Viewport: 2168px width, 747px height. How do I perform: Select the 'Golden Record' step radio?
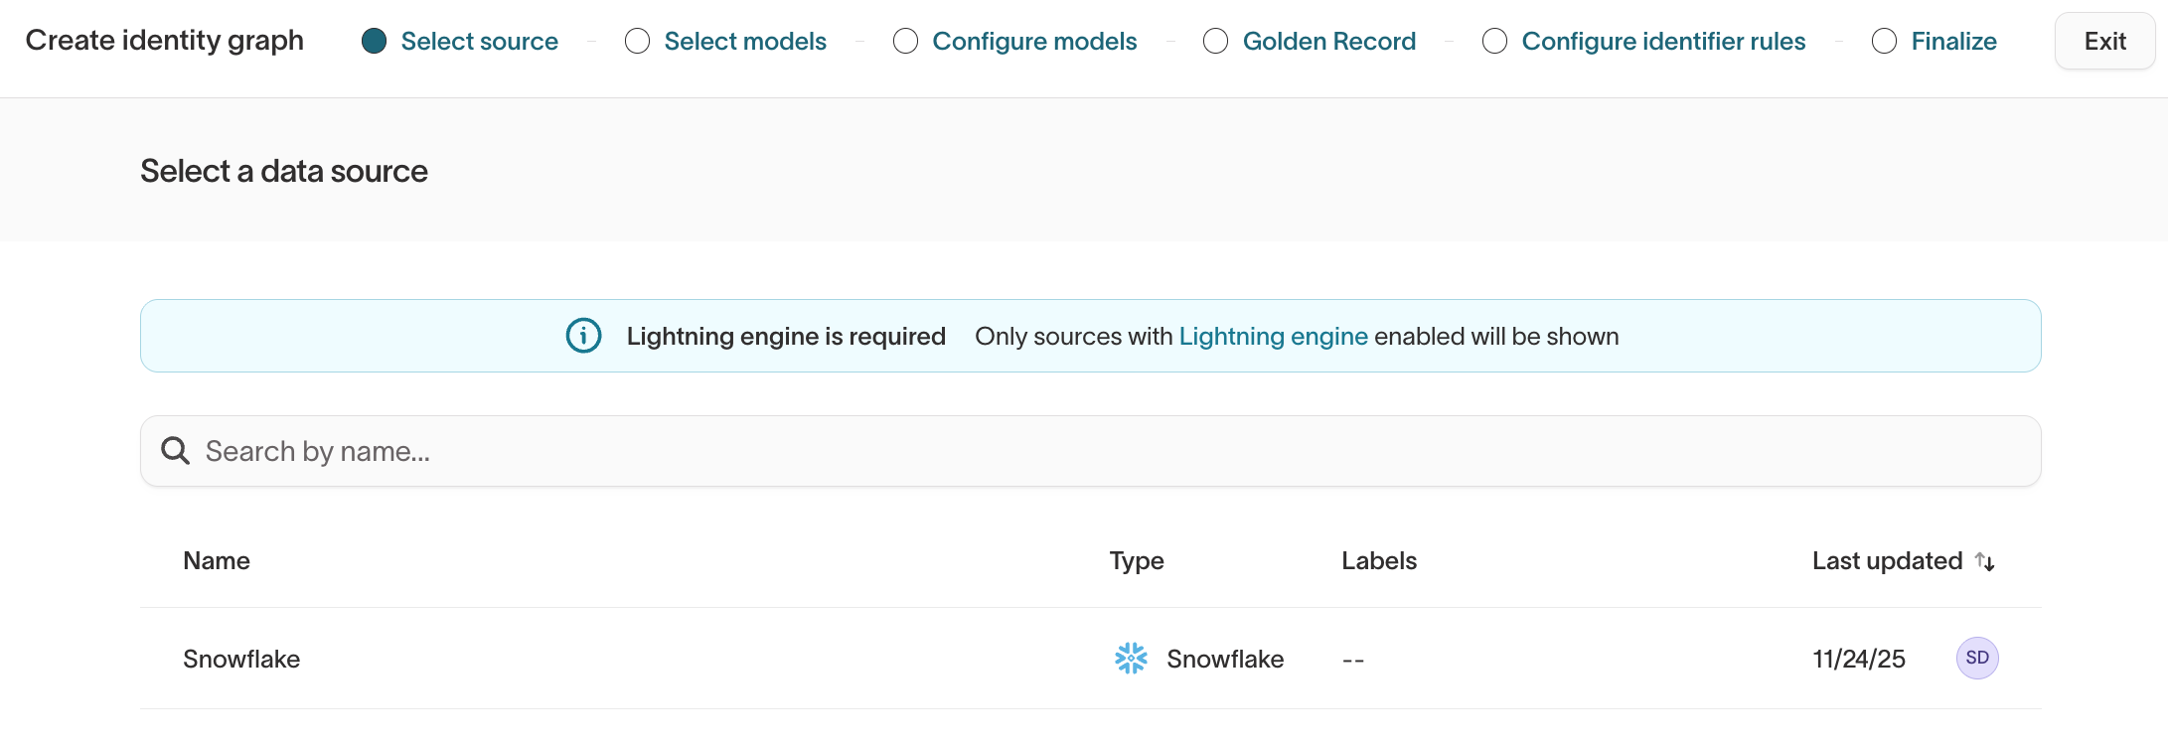click(1215, 41)
